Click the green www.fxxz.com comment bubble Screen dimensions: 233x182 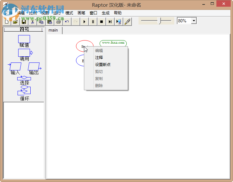pyautogui.click(x=113, y=43)
